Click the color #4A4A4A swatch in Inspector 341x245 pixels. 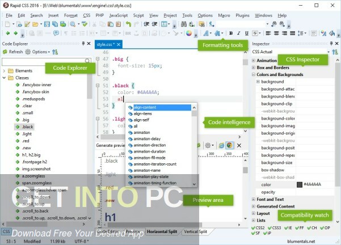[300, 184]
